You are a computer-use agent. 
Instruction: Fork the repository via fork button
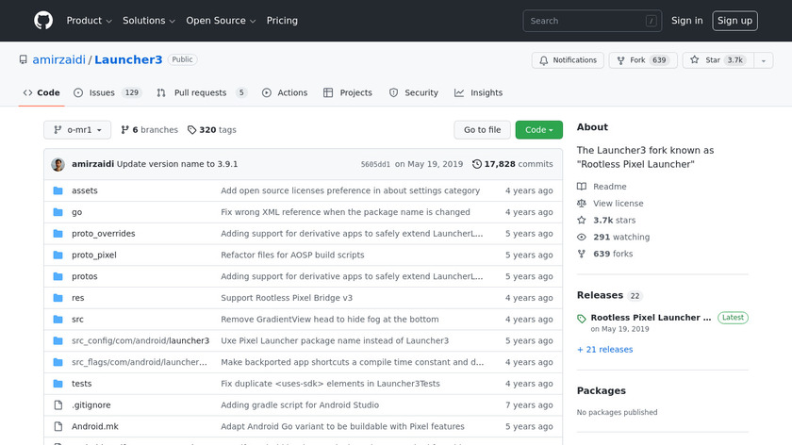pos(641,60)
